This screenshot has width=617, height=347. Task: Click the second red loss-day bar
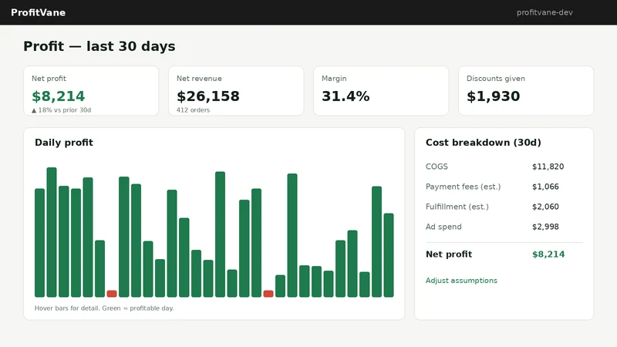[x=268, y=294]
